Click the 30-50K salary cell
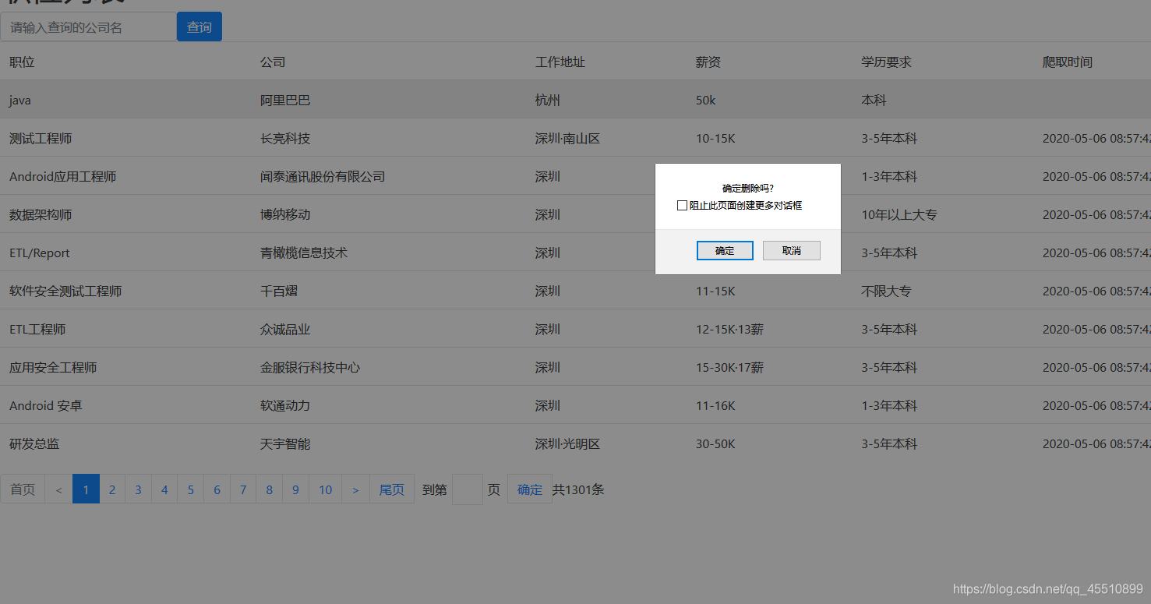The width and height of the screenshot is (1151, 604). pyautogui.click(x=716, y=443)
